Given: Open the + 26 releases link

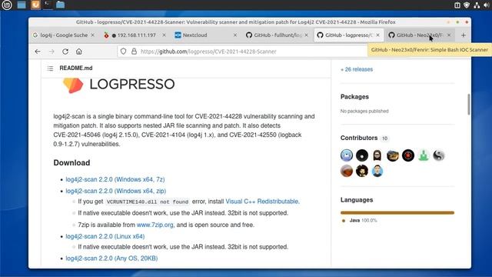Looking at the screenshot, I should click(357, 69).
